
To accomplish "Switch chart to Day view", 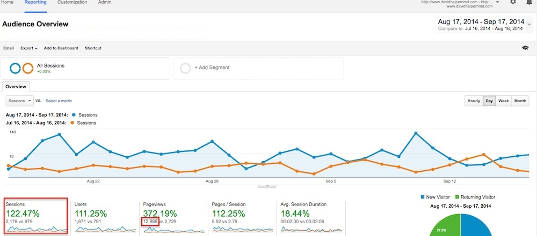I will pos(489,101).
